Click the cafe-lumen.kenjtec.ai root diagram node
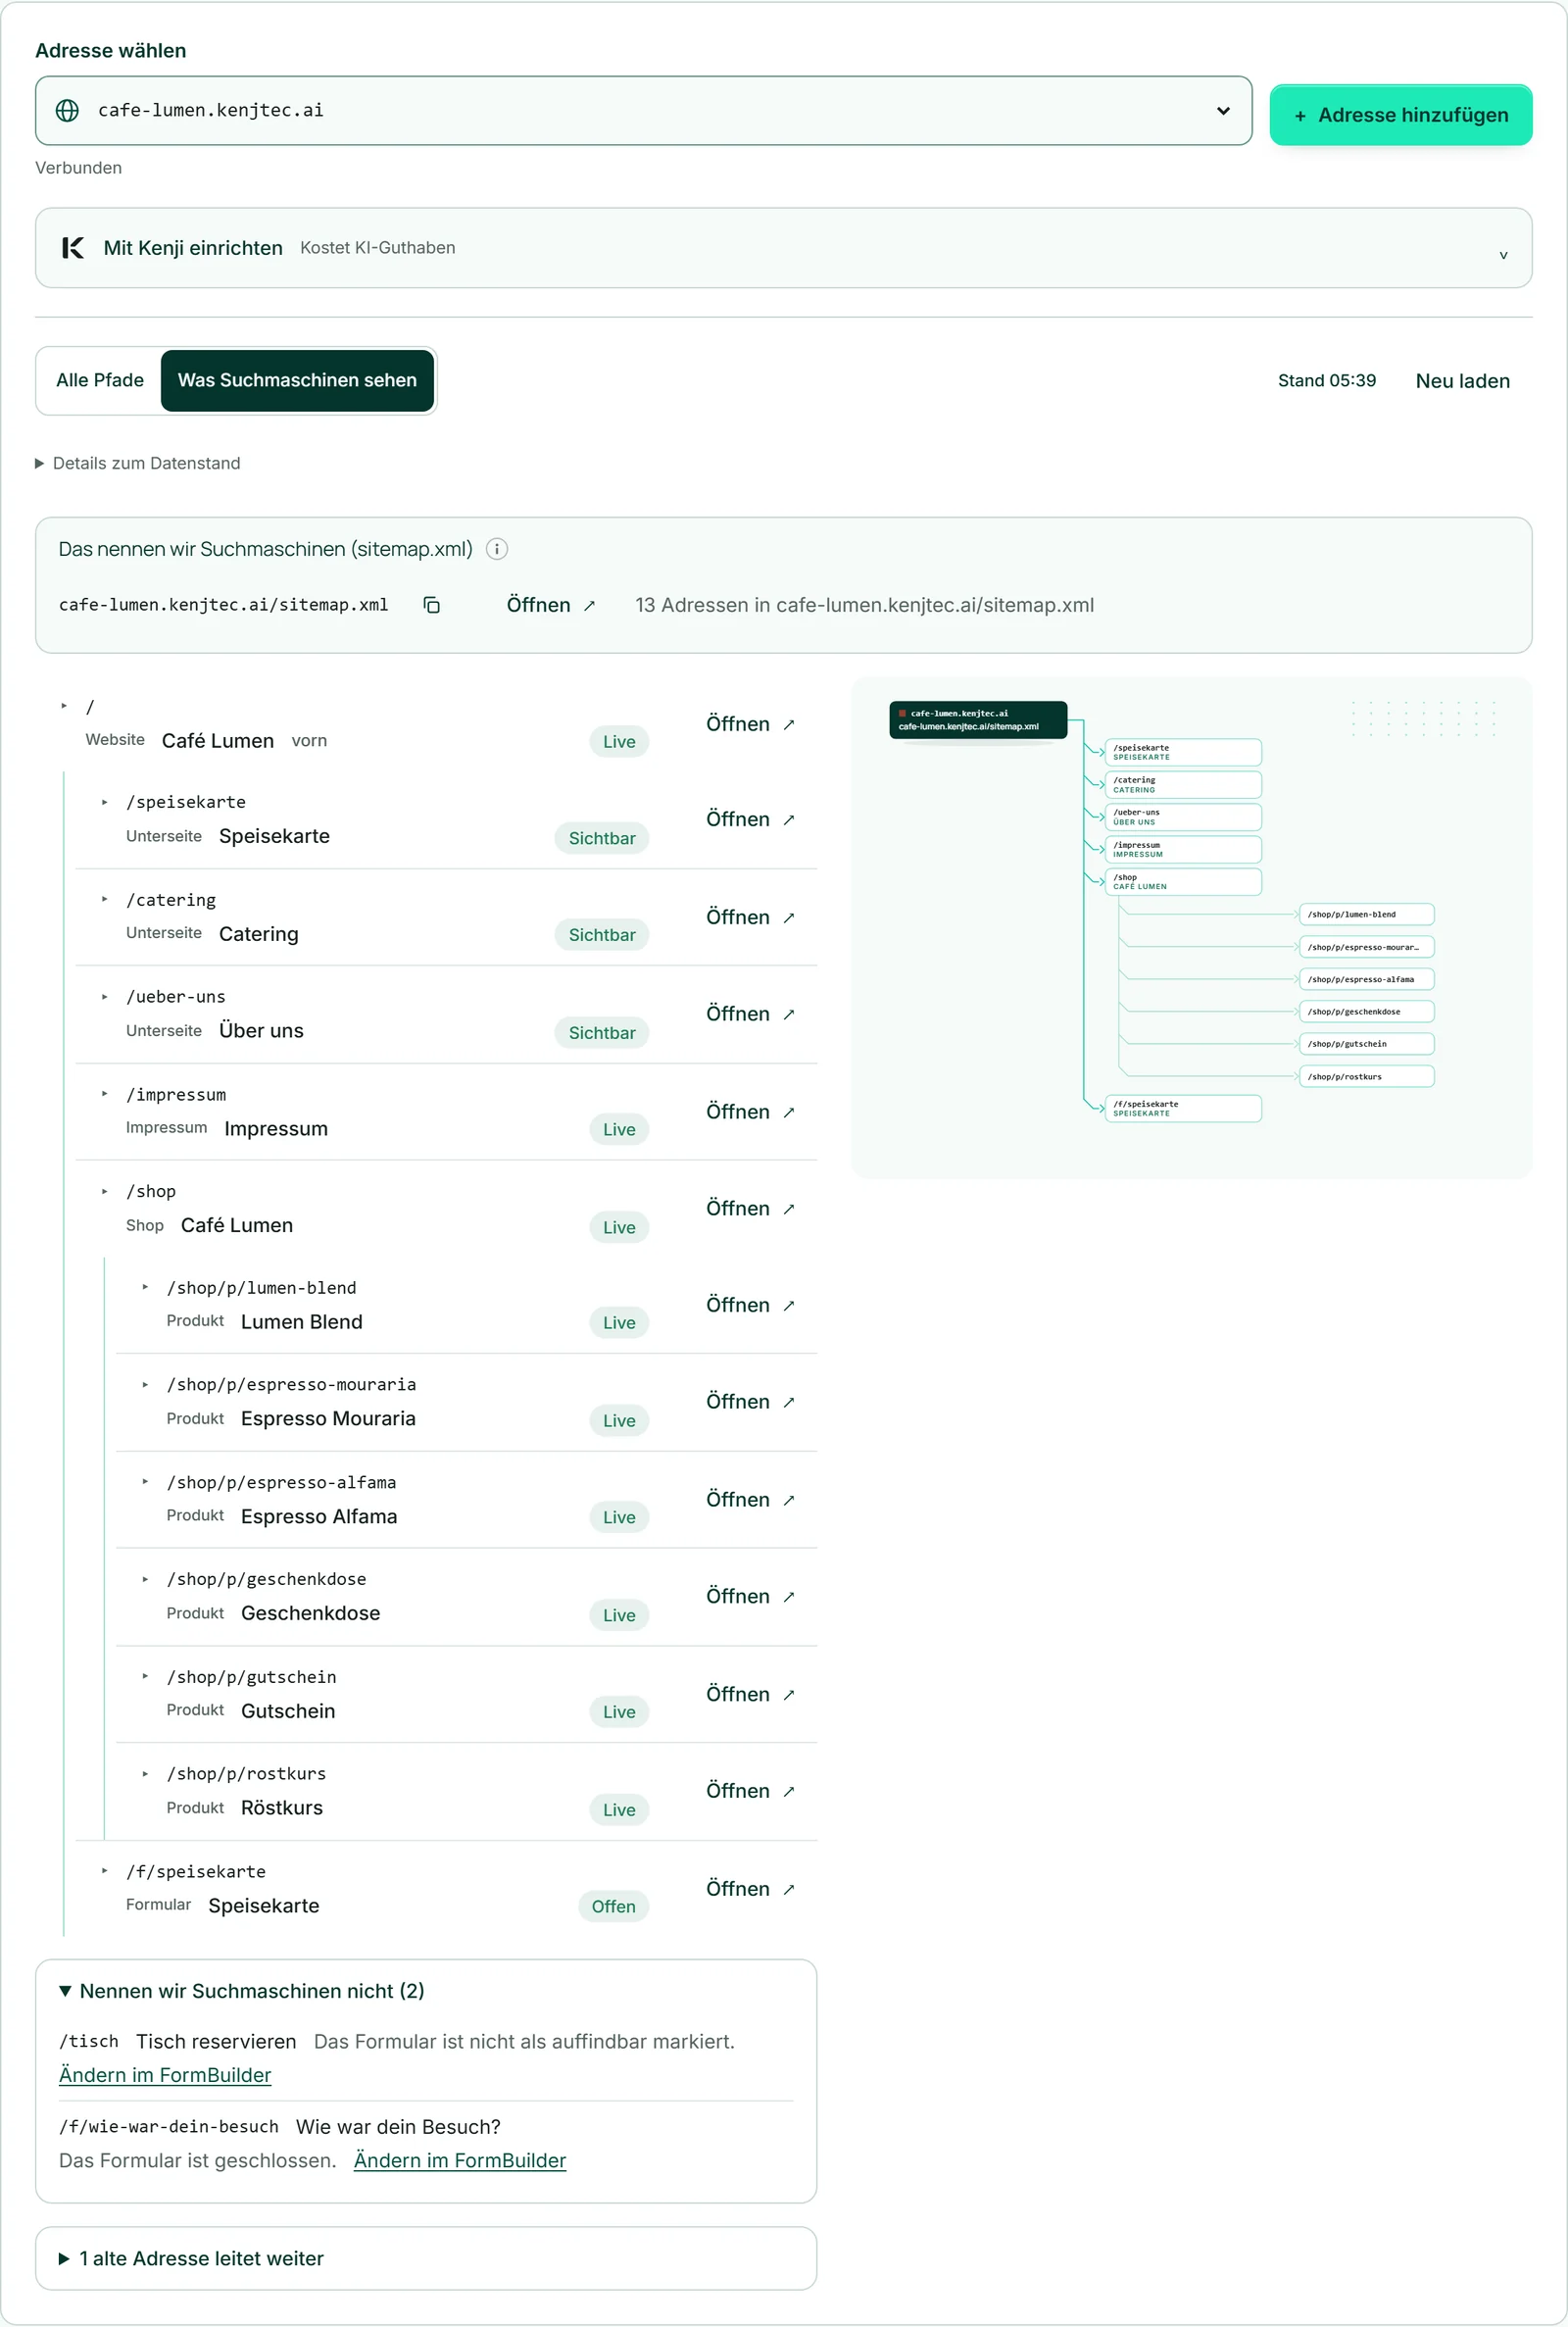 978,720
